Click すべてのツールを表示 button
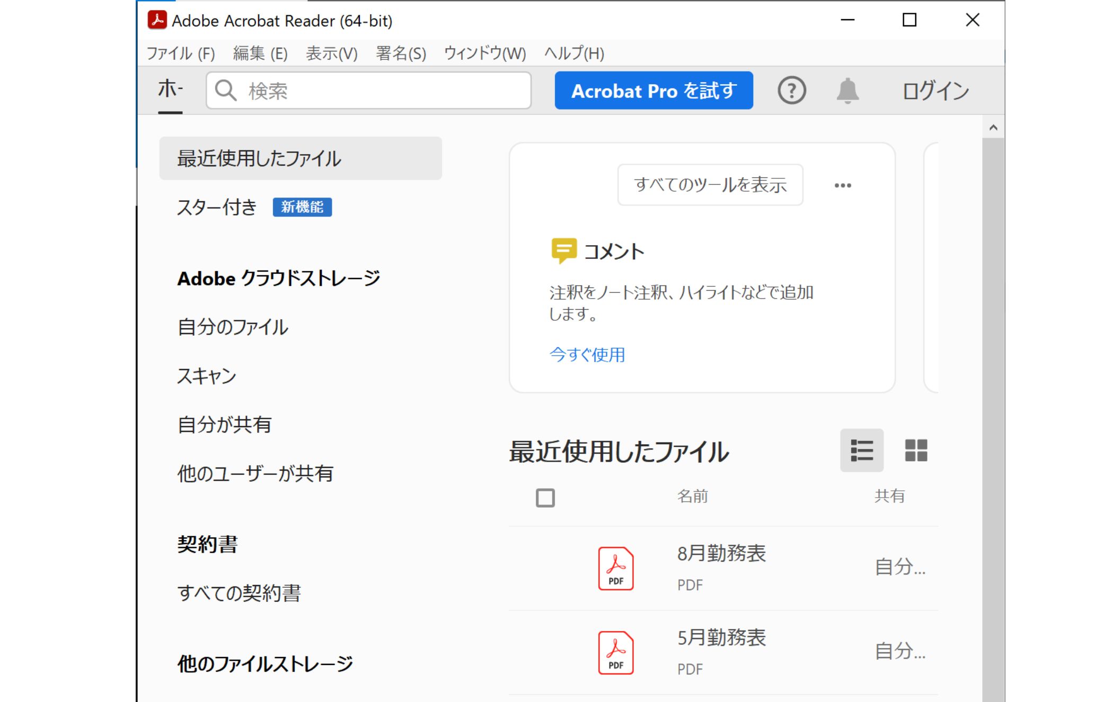This screenshot has width=1113, height=702. click(x=710, y=185)
